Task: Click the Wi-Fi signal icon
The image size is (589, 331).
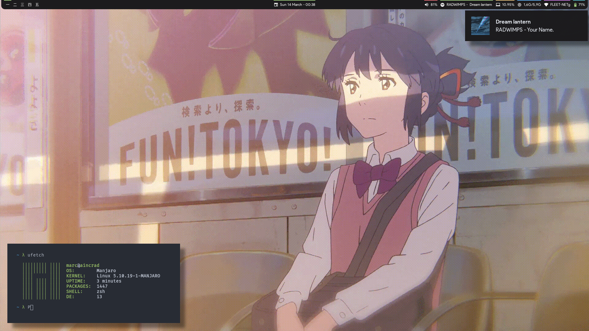Action: [x=546, y=5]
